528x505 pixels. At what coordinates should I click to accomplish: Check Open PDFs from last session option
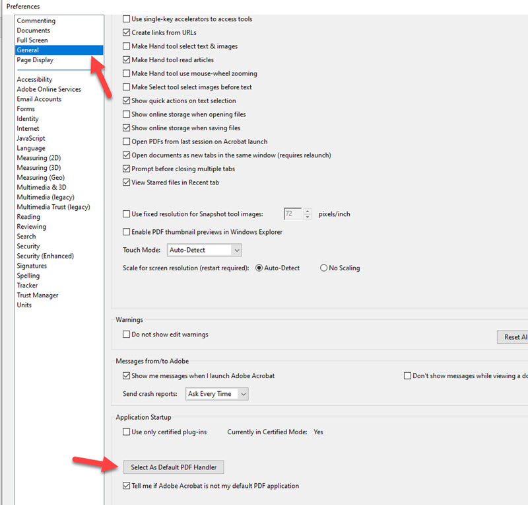pyautogui.click(x=125, y=141)
